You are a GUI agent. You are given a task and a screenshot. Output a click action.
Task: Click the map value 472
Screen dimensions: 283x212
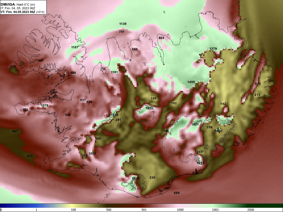pos(30,156)
